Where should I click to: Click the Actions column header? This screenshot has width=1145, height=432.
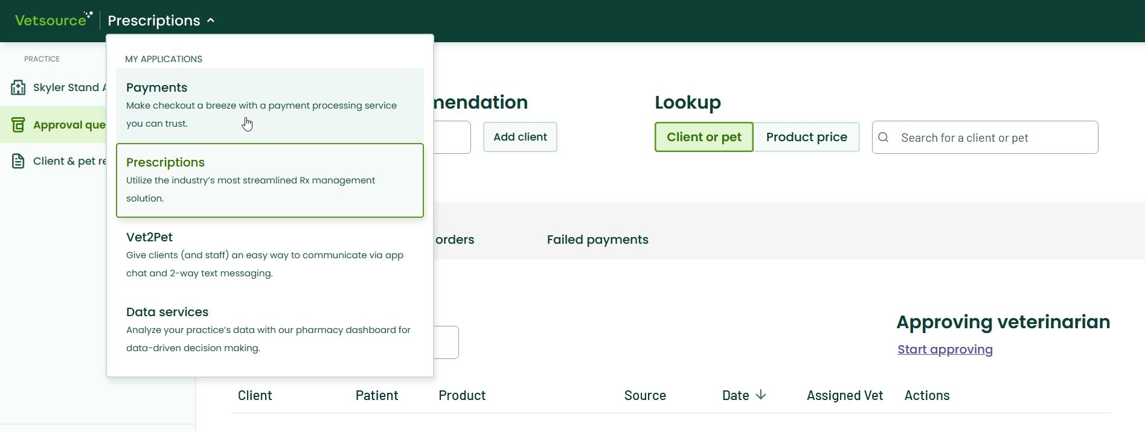(927, 396)
